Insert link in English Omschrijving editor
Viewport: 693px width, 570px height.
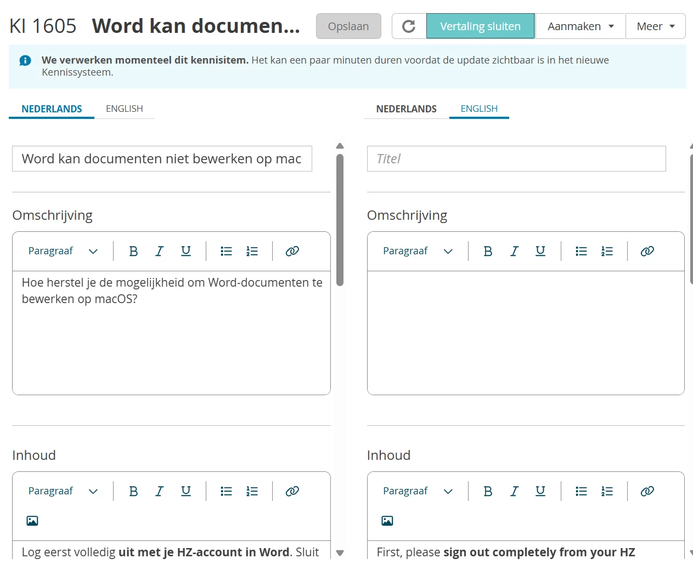pyautogui.click(x=647, y=251)
